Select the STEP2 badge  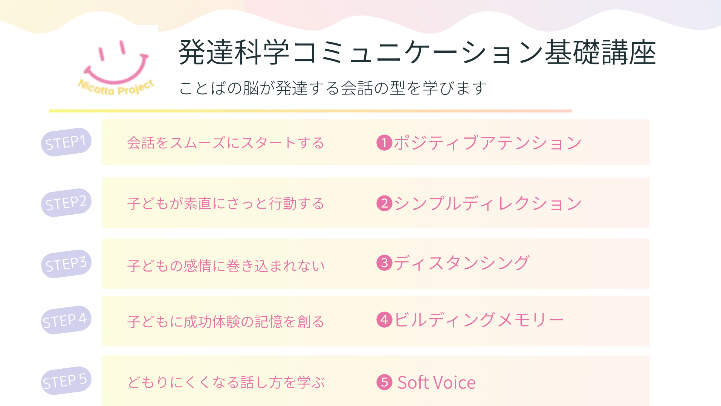(66, 203)
